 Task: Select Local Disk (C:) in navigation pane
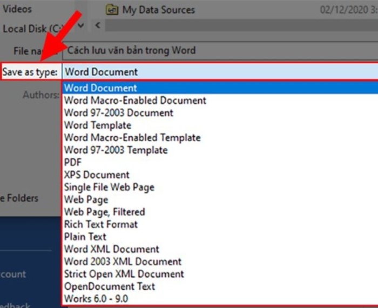[x=33, y=29]
